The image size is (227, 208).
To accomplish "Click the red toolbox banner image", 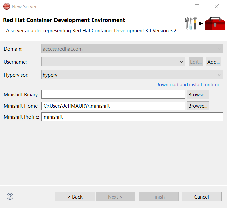I will tap(215, 23).
